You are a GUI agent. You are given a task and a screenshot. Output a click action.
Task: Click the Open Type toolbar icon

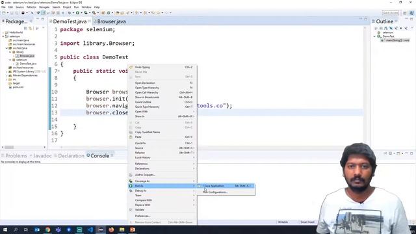[117, 13]
